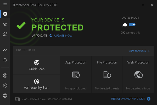
Task: Select the Bitdefender shield dashboard icon
Action: [x=5, y=14]
